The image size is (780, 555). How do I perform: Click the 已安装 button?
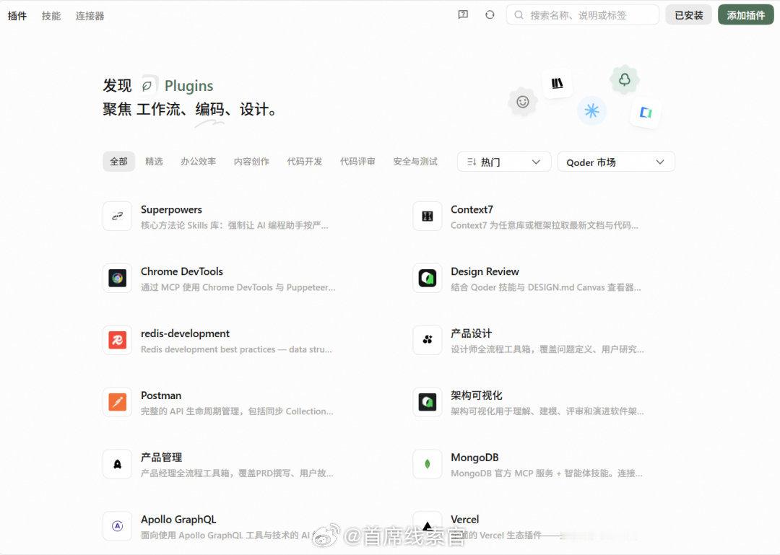pyautogui.click(x=689, y=15)
